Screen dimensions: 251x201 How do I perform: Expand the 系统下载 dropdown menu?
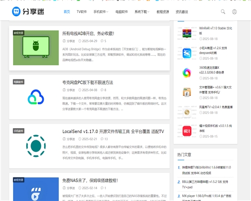coord(142,12)
